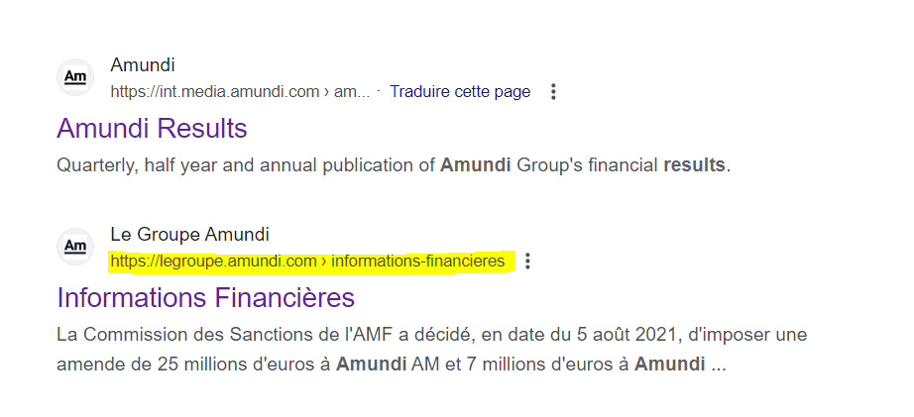914x417 pixels.
Task: Click the Amundi favicon beside the first result
Action: click(x=75, y=77)
